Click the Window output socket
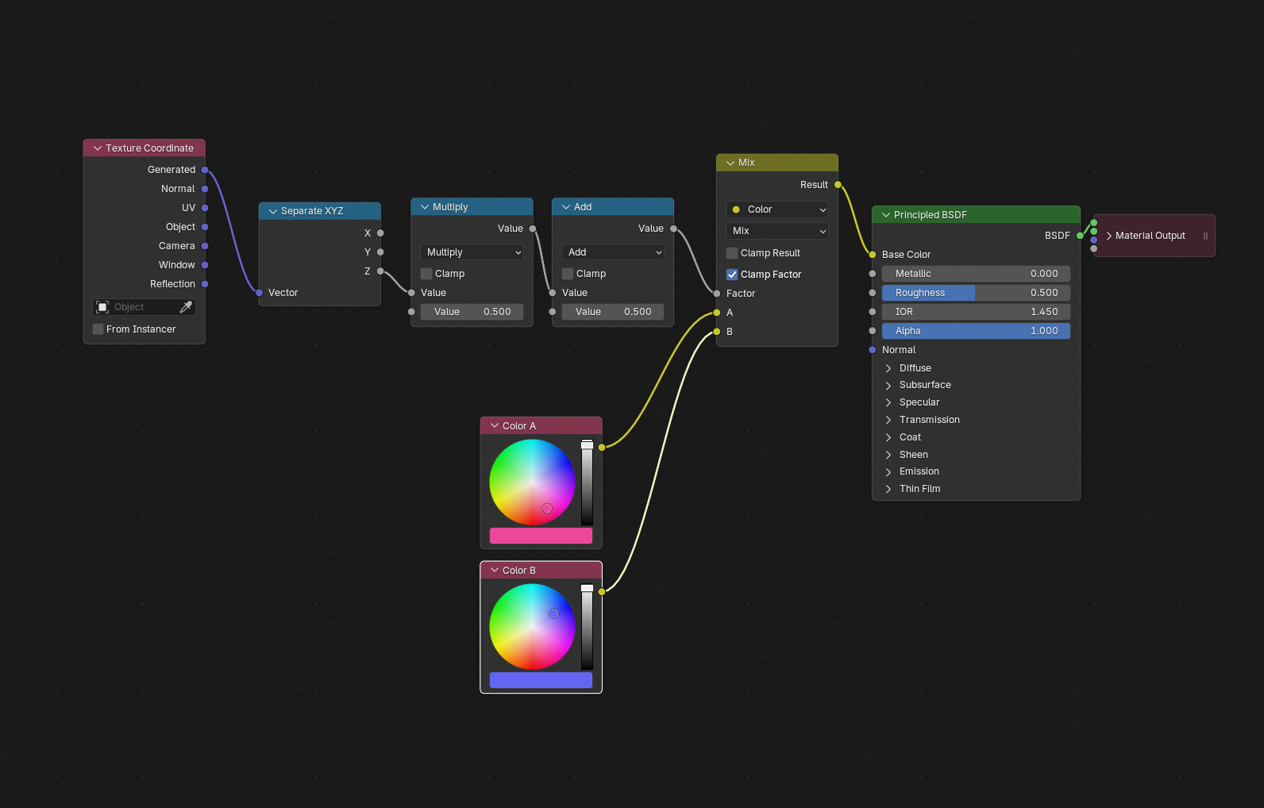 click(x=205, y=265)
